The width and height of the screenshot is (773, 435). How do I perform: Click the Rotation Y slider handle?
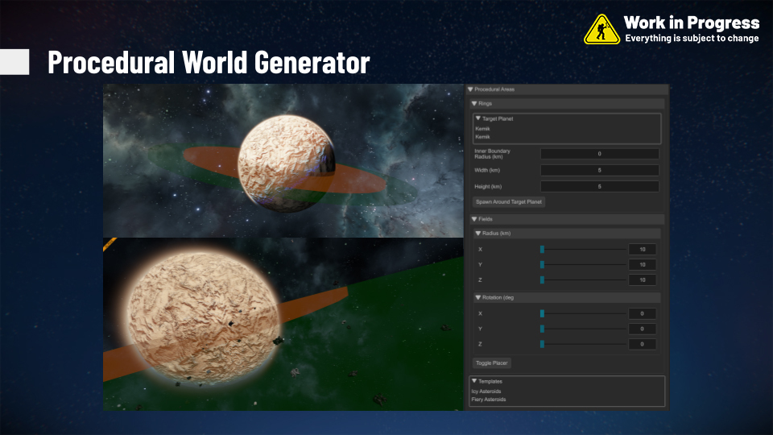pyautogui.click(x=543, y=329)
